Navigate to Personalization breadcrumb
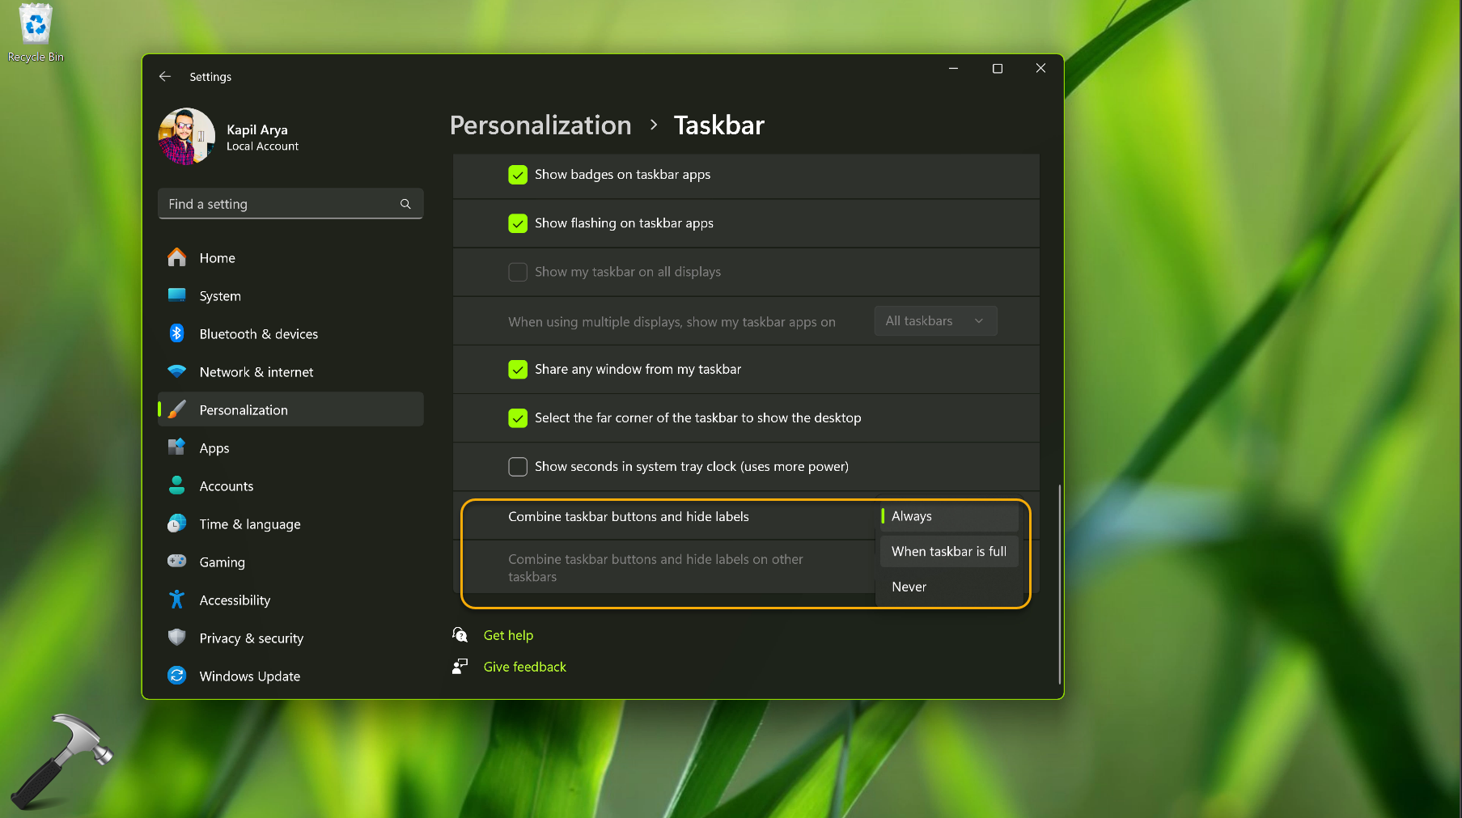 point(540,125)
